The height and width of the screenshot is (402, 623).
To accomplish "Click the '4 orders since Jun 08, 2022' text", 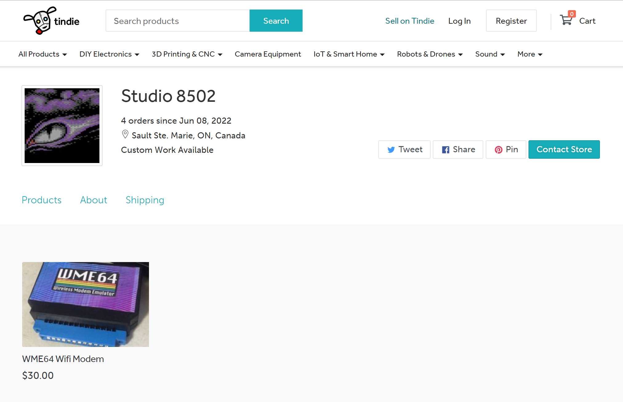I will pyautogui.click(x=176, y=121).
